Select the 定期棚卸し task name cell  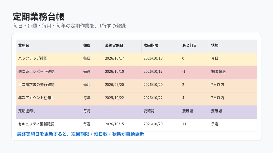pyautogui.click(x=49, y=112)
